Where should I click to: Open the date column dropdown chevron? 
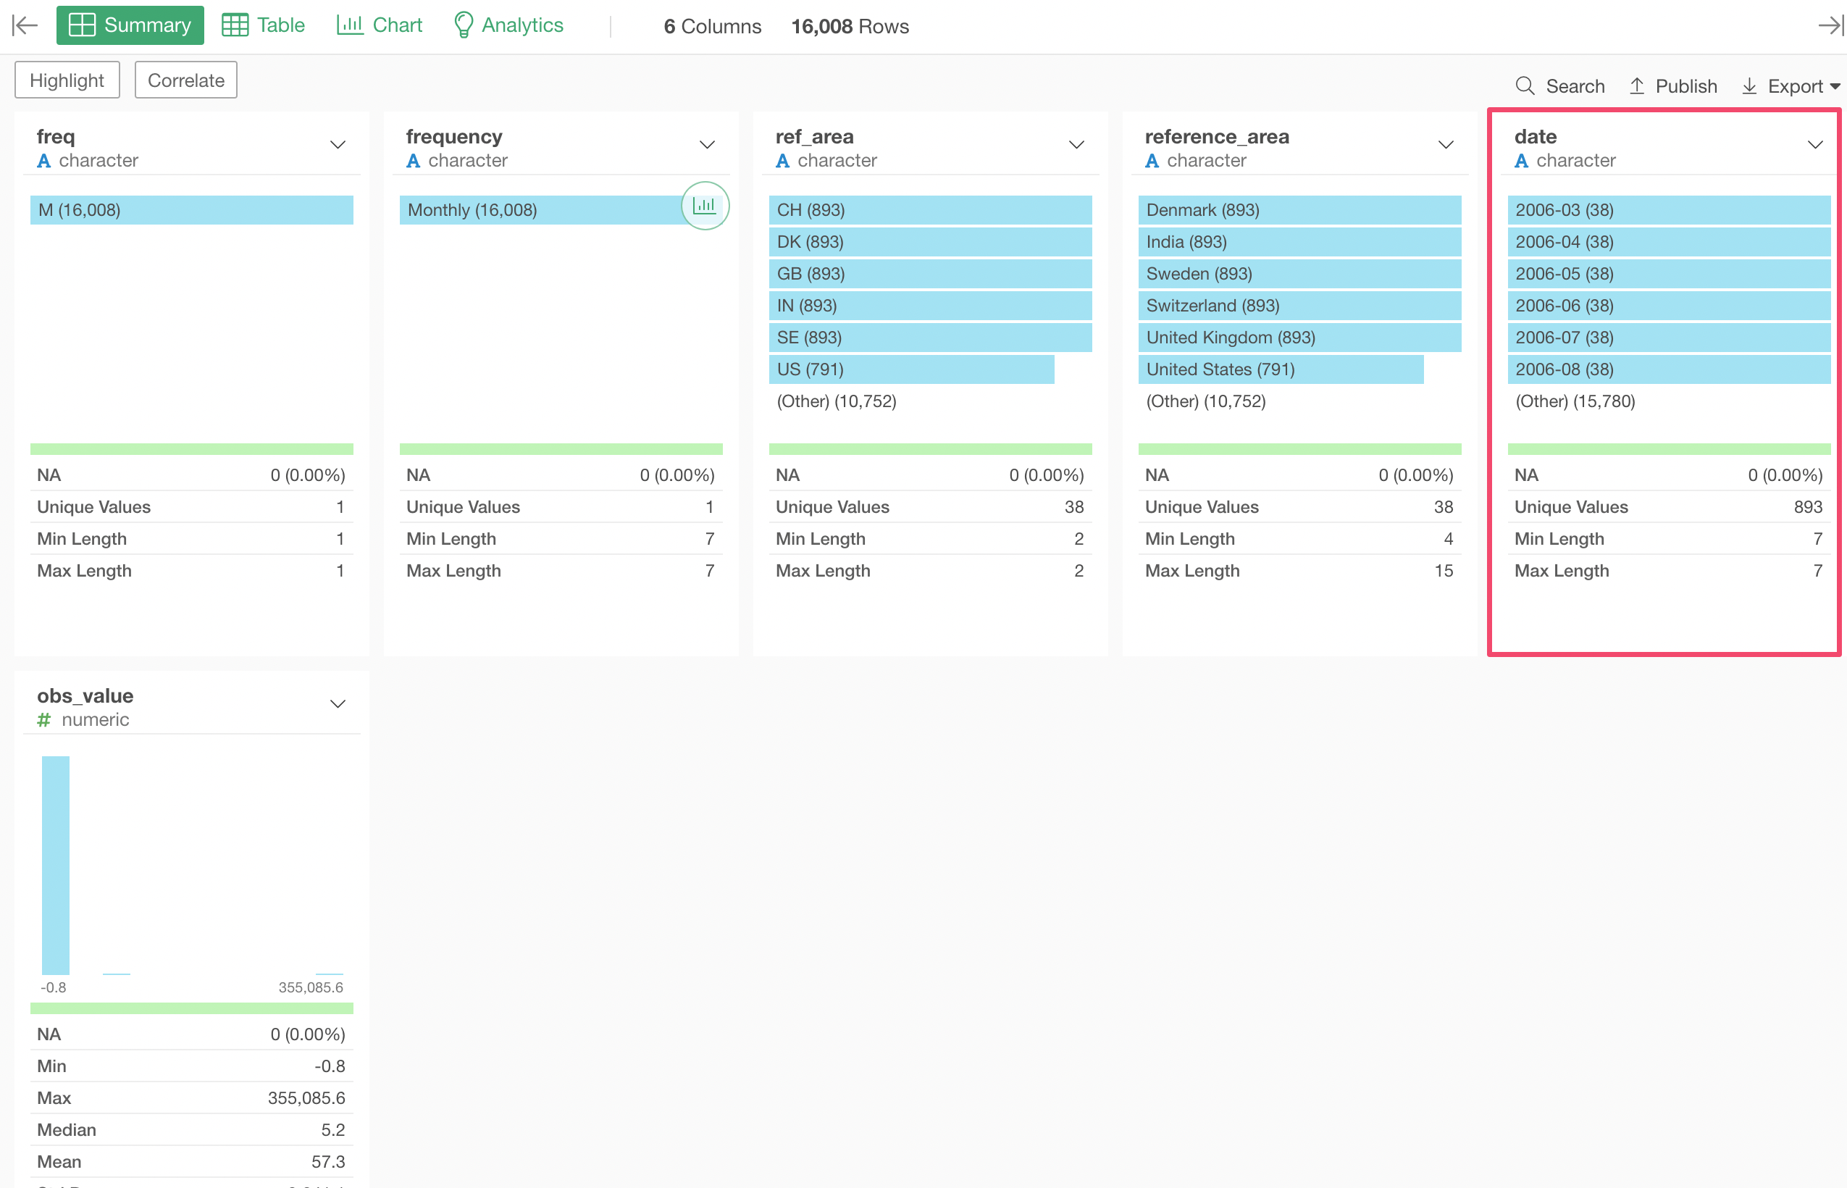[x=1814, y=145]
